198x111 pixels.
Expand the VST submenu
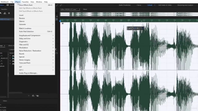pos(35,67)
